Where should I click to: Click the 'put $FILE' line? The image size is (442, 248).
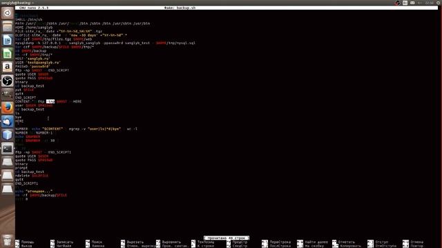25,90
